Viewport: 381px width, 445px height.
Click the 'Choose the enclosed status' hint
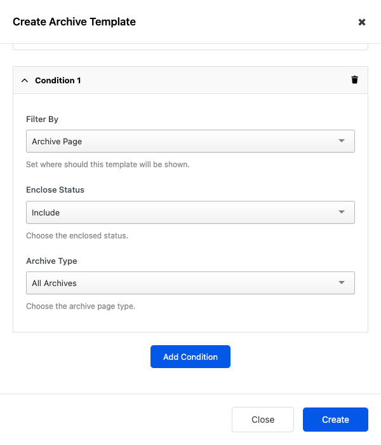[x=77, y=236]
